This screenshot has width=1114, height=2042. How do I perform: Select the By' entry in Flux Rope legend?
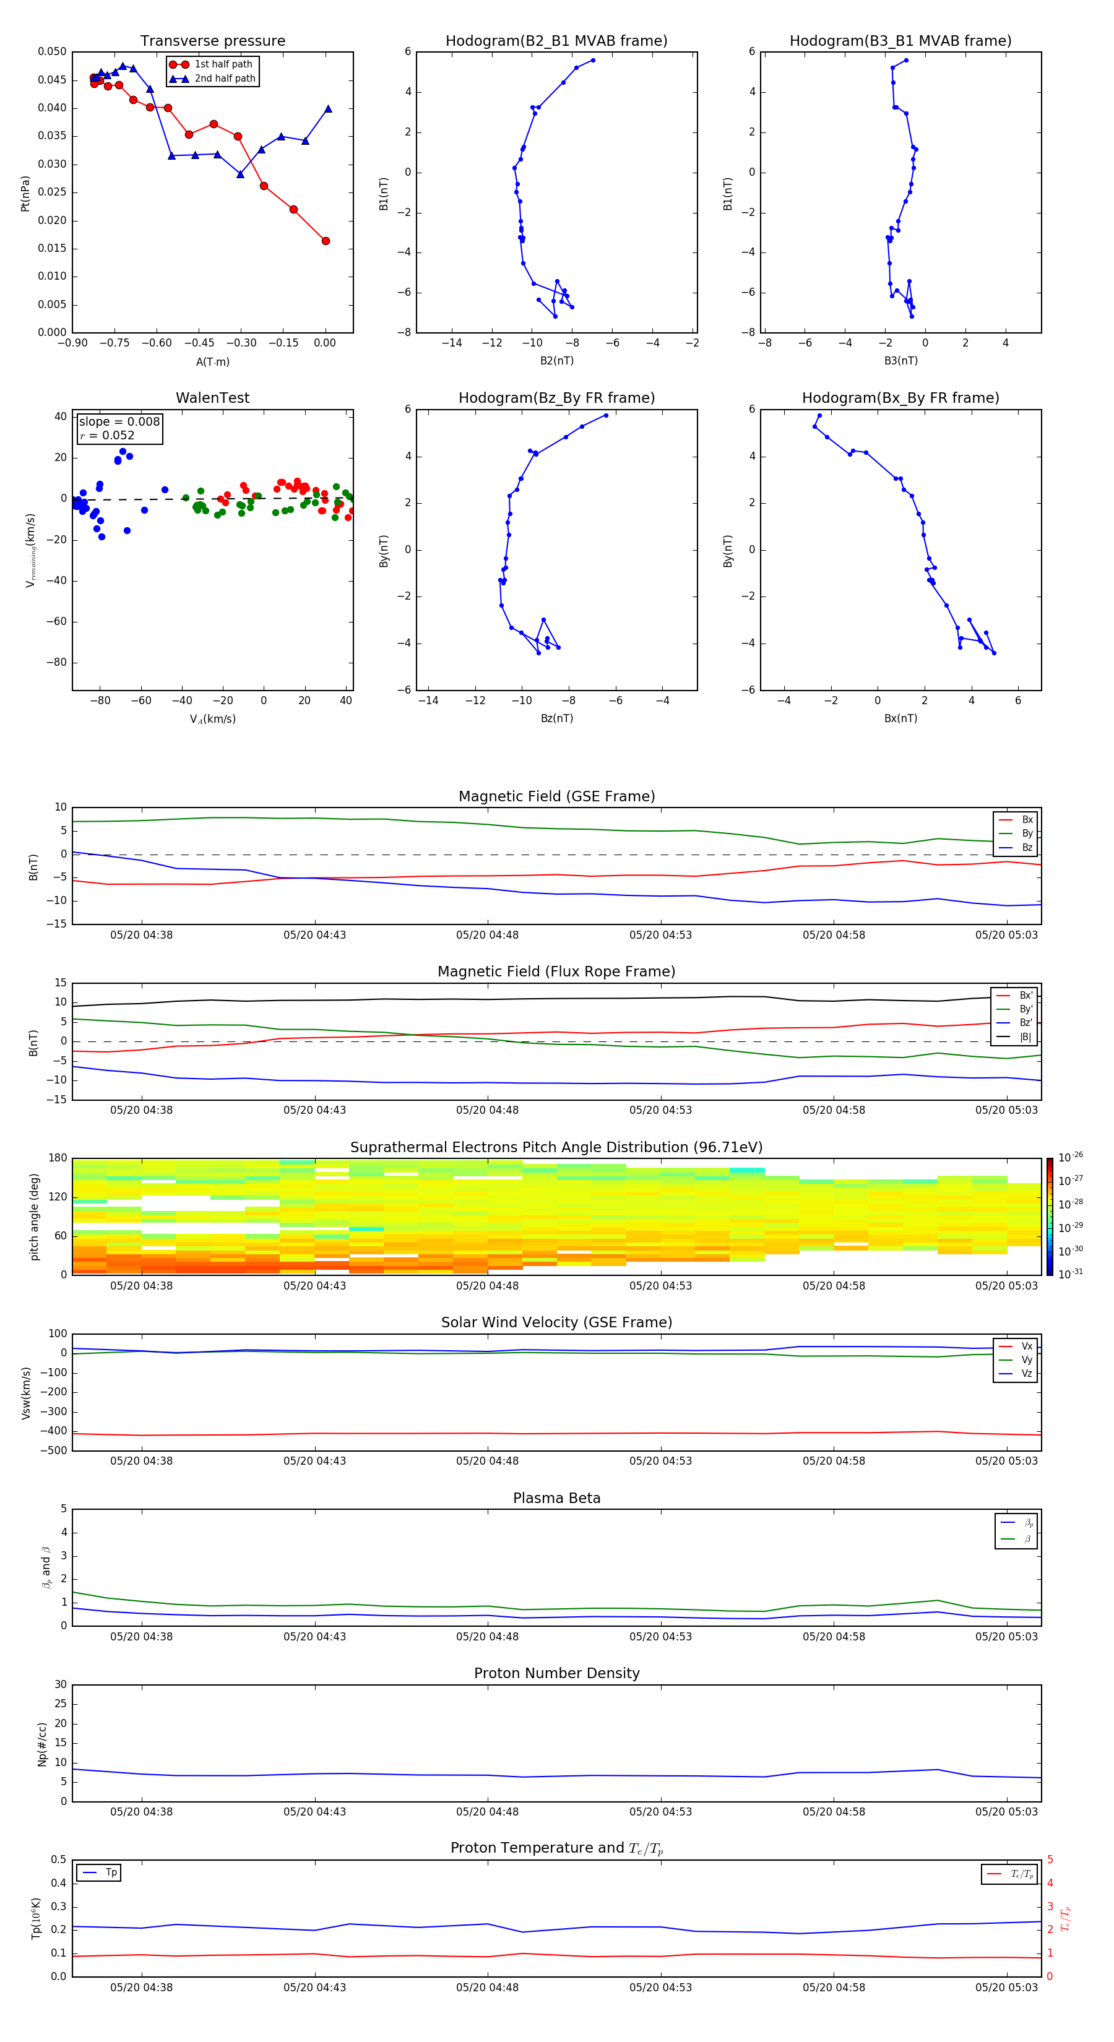pyautogui.click(x=1014, y=1010)
